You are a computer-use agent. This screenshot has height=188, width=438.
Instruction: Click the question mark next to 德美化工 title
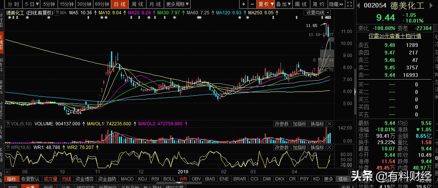point(57,13)
